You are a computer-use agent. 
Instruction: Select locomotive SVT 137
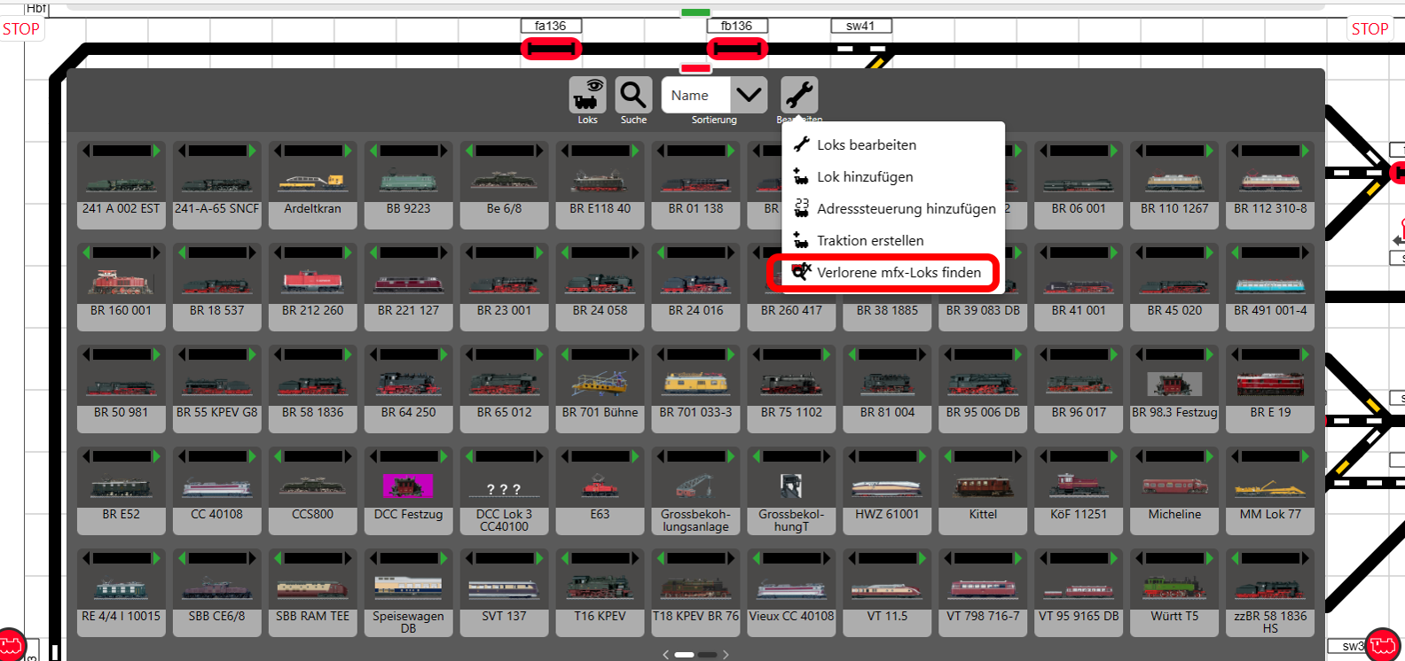[x=505, y=593]
